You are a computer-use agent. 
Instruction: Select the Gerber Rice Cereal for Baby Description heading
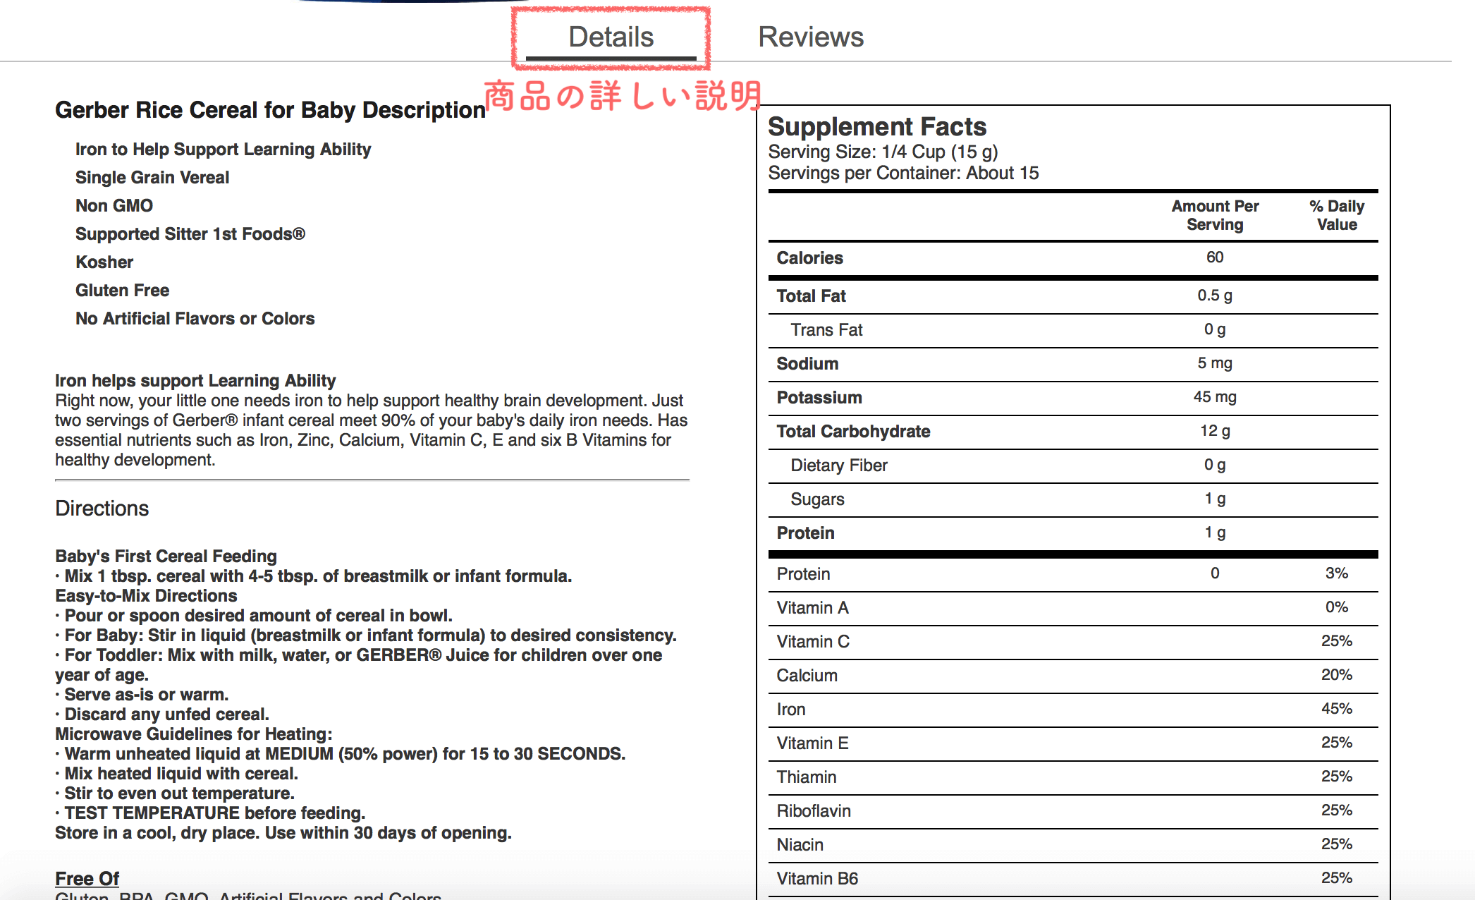coord(271,110)
